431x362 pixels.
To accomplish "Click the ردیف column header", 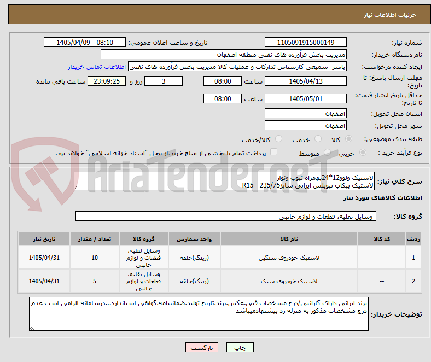I will 413,239.
